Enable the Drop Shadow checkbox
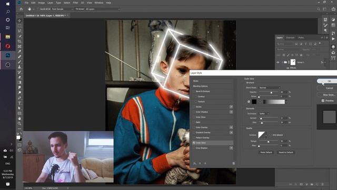 point(194,148)
